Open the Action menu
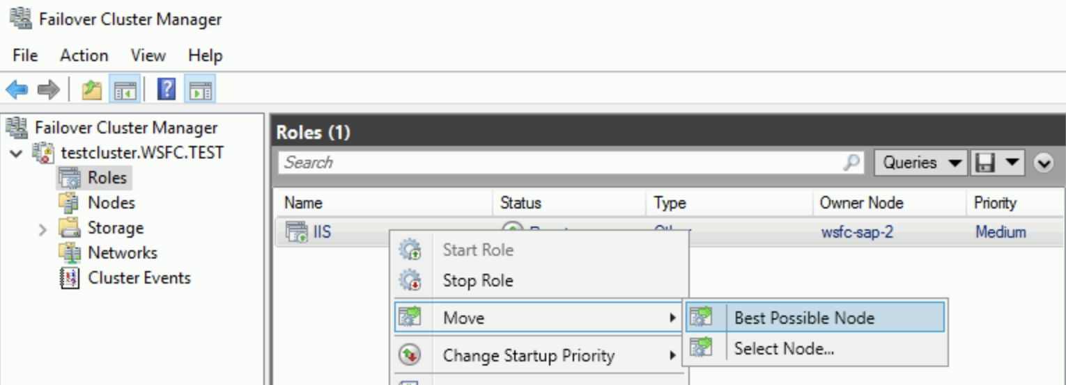The height and width of the screenshot is (385, 1066). pyautogui.click(x=84, y=56)
